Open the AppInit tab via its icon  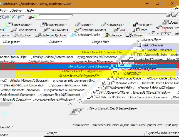[x=78, y=24]
